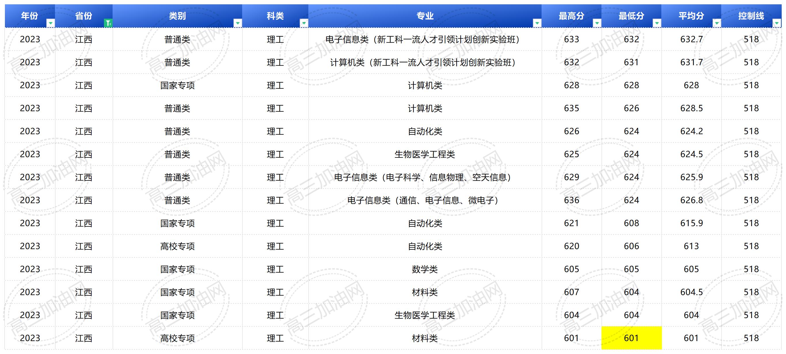Open the 类别 column filter dropdown

238,23
